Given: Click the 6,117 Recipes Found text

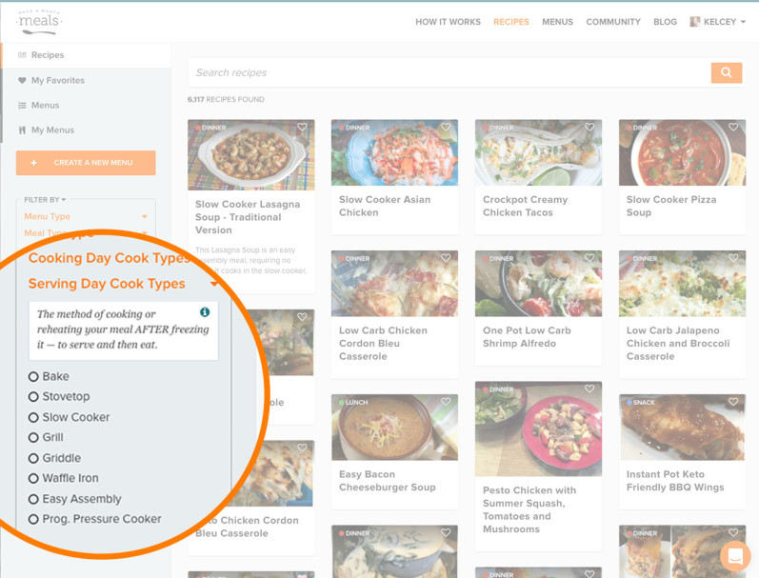Looking at the screenshot, I should (226, 99).
